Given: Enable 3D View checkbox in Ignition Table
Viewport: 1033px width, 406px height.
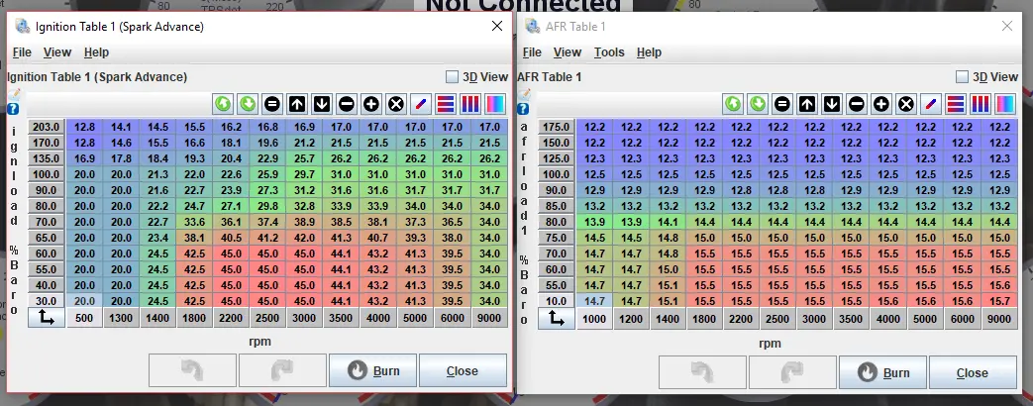Looking at the screenshot, I should coord(452,77).
